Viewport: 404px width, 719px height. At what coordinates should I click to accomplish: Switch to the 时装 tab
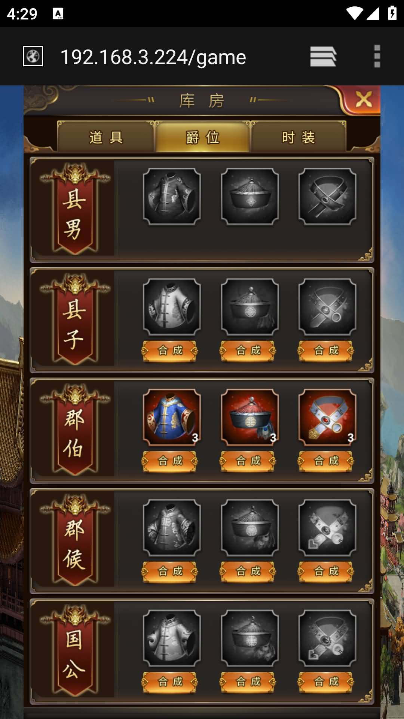299,137
